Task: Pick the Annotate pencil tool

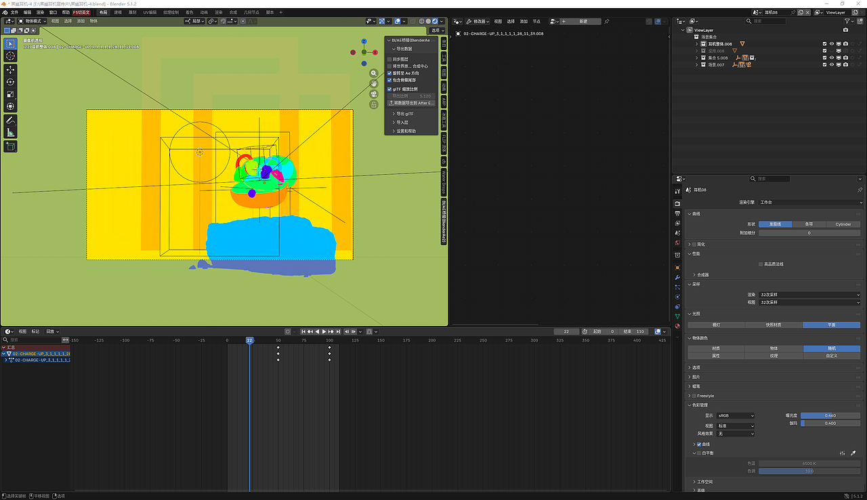Action: 10,120
